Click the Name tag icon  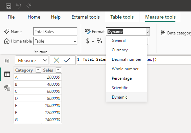[6, 31]
